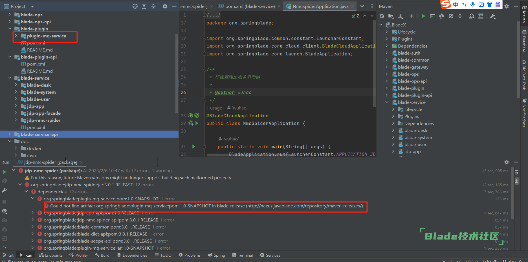Toggle skip tests mode in Maven toolbar
Screen dimensions: 528x262
coord(451,16)
